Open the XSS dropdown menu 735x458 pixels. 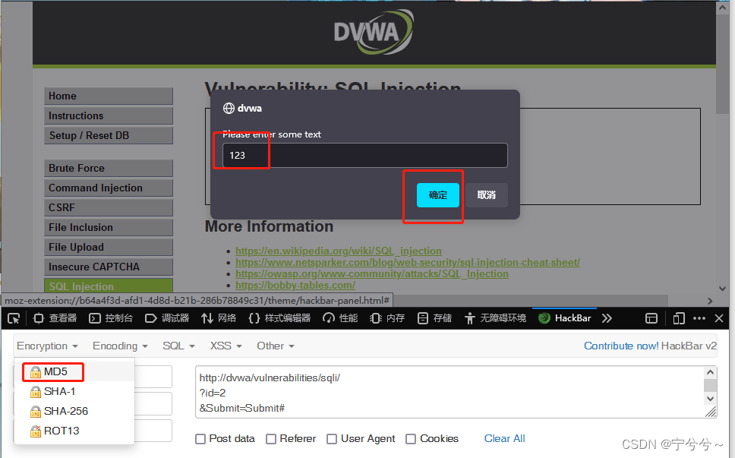tap(226, 346)
